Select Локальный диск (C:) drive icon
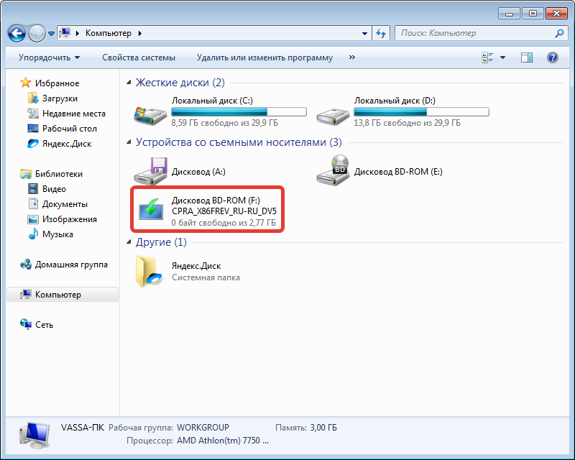 point(150,115)
